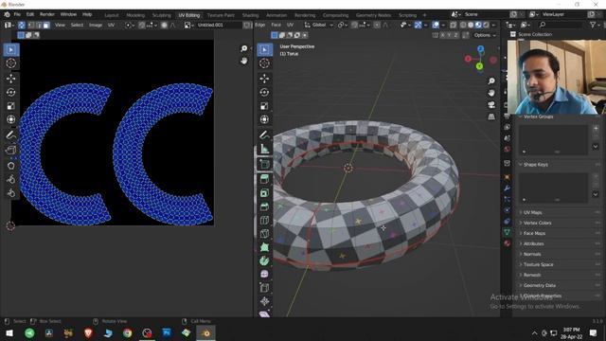Select the Pinch tool in UV editor

click(11, 193)
